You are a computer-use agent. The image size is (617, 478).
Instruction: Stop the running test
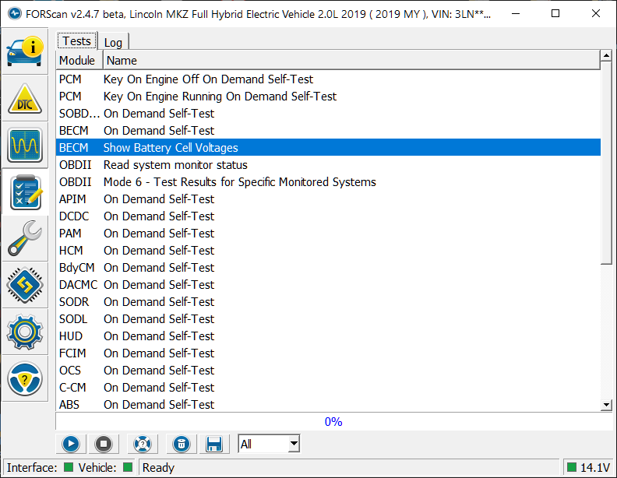103,444
